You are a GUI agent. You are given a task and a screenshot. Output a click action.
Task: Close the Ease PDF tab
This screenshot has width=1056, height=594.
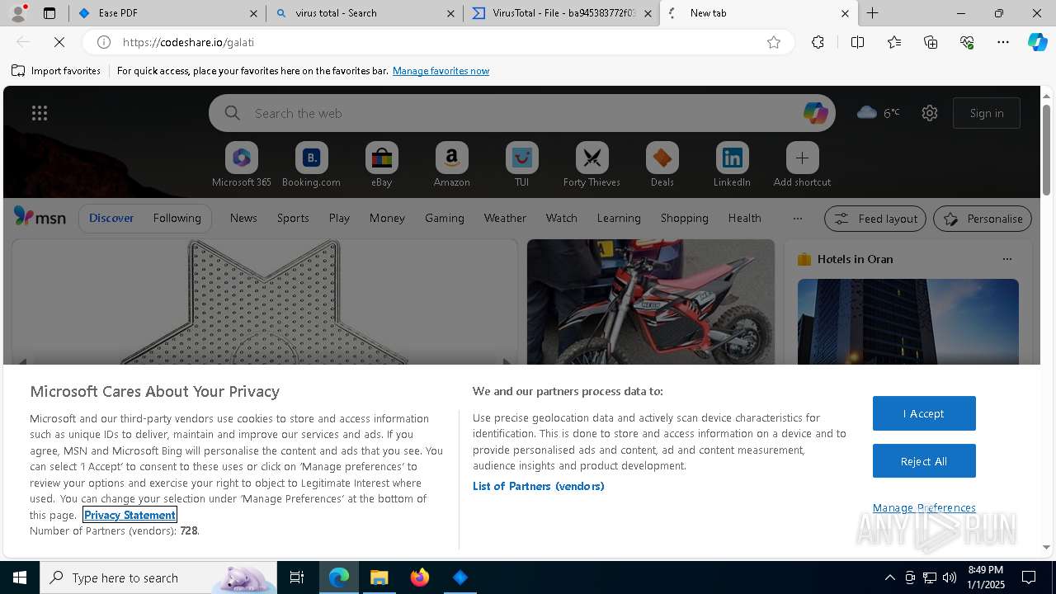click(x=253, y=13)
